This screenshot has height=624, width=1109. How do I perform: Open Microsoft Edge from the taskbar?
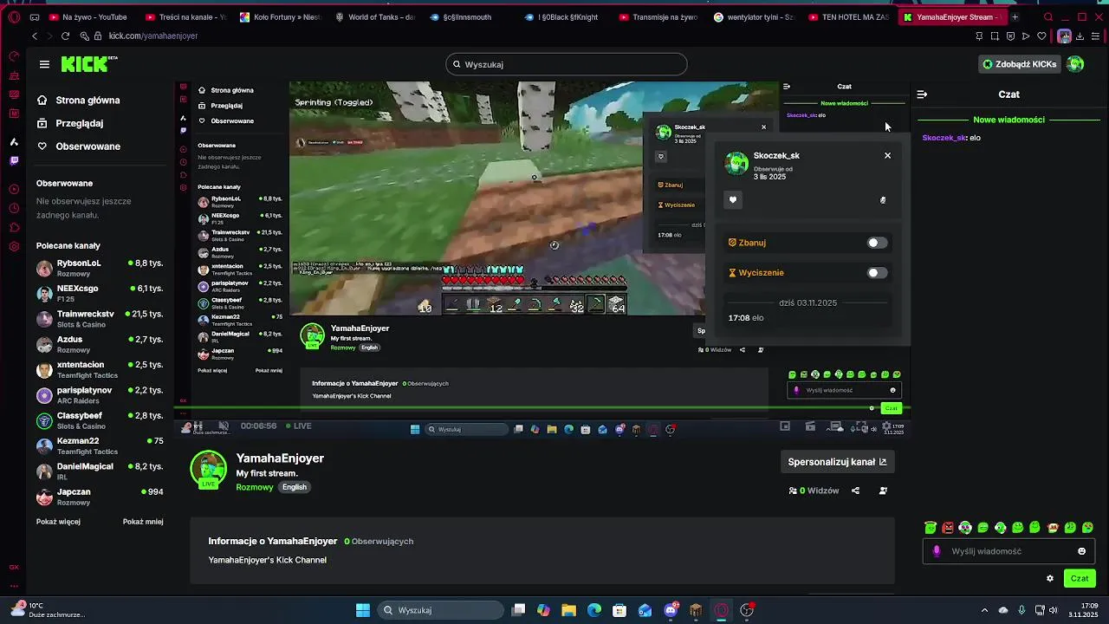pyautogui.click(x=594, y=610)
